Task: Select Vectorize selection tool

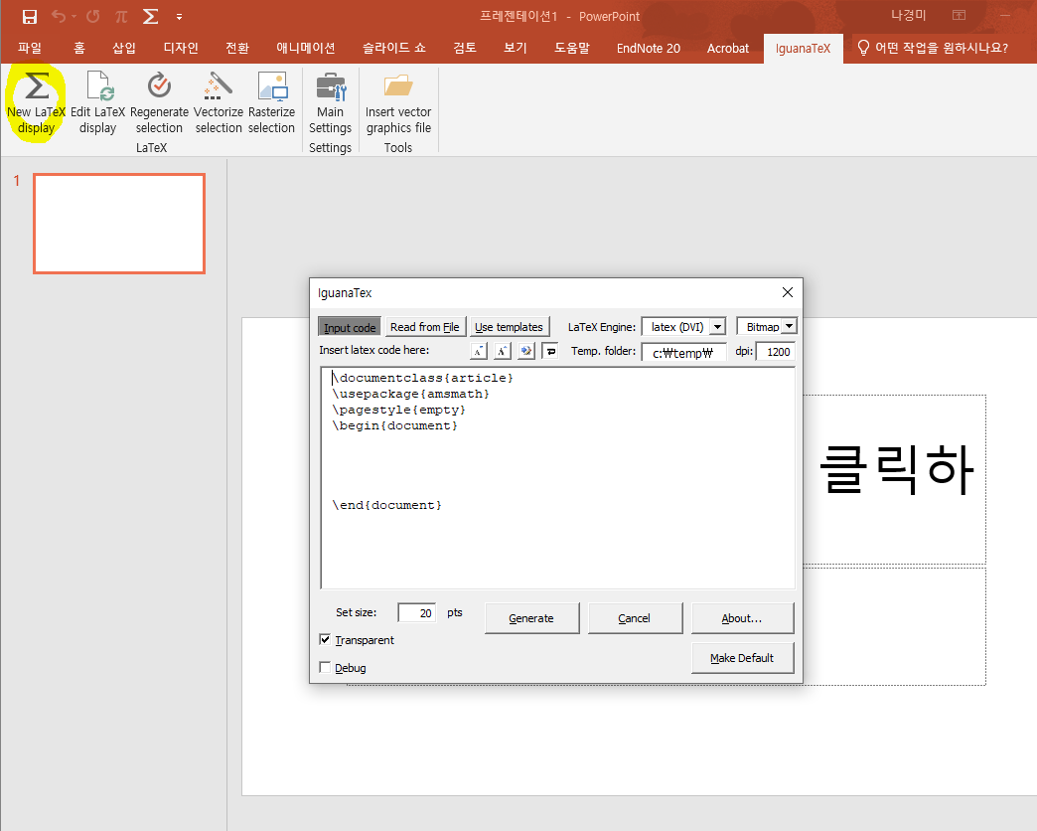Action: pos(219,103)
